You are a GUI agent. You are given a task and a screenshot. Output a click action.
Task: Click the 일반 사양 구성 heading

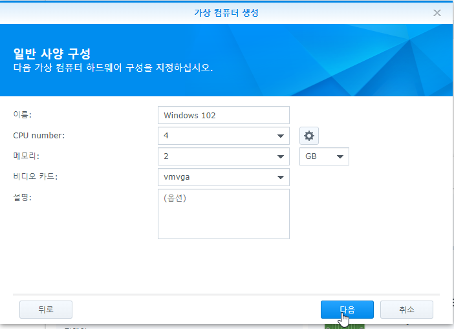(52, 54)
